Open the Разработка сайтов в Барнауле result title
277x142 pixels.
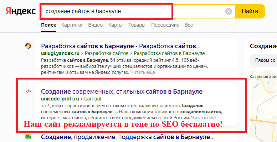tap(121, 46)
